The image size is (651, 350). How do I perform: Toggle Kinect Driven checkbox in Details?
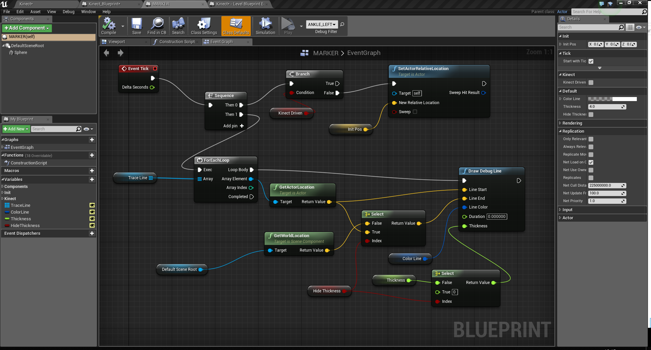[x=591, y=83]
